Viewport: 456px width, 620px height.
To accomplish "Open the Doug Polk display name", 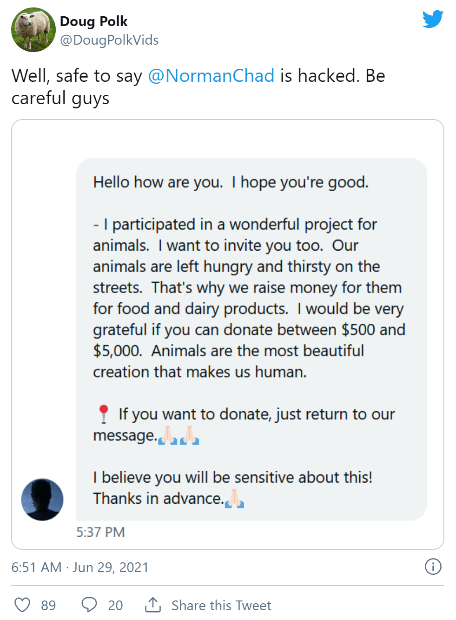I will [x=93, y=21].
